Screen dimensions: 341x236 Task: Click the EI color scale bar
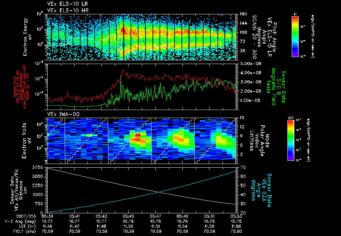pyautogui.click(x=295, y=36)
